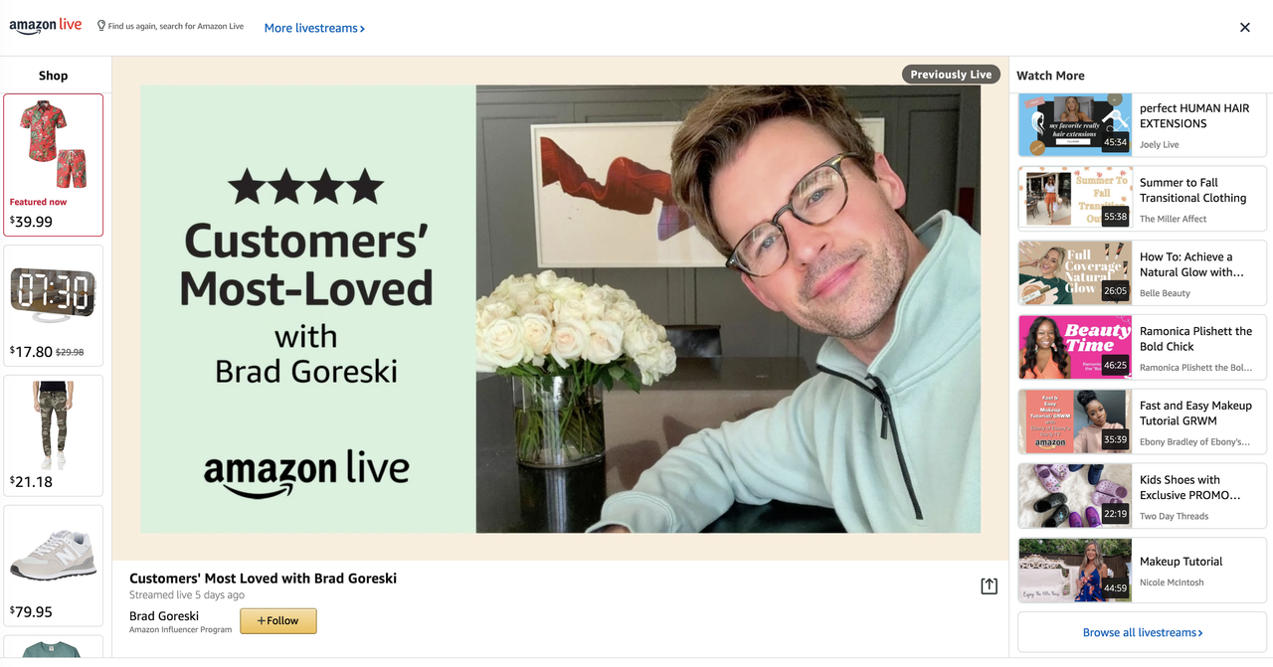Screen dimensions: 1273x667
Task: Click the Brad Goreski channel name
Action: pyautogui.click(x=164, y=616)
